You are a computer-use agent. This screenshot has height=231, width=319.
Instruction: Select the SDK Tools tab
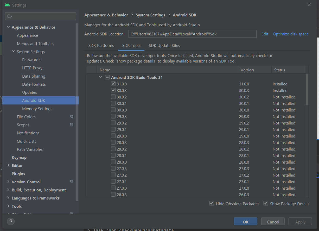pyautogui.click(x=131, y=46)
